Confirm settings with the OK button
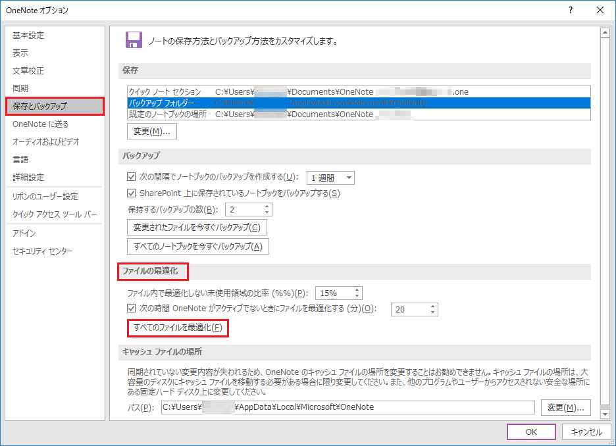 tap(531, 432)
